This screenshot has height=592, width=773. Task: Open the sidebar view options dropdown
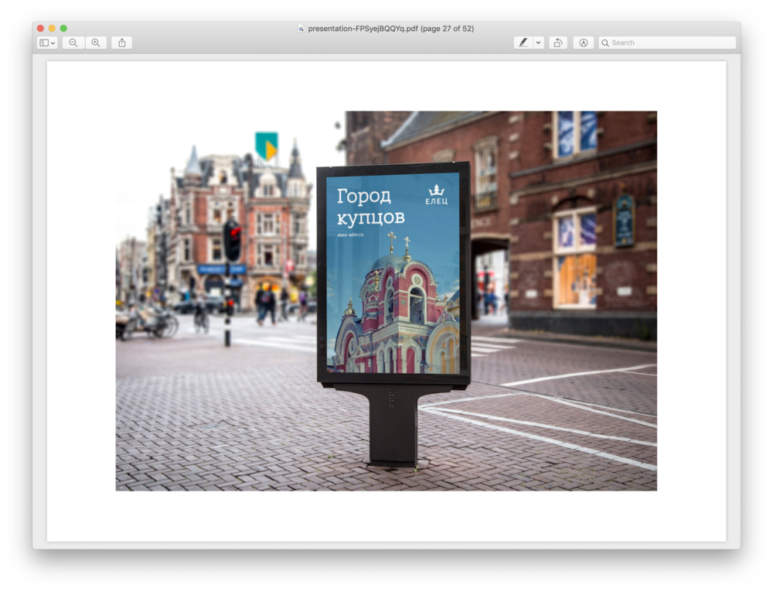click(54, 43)
